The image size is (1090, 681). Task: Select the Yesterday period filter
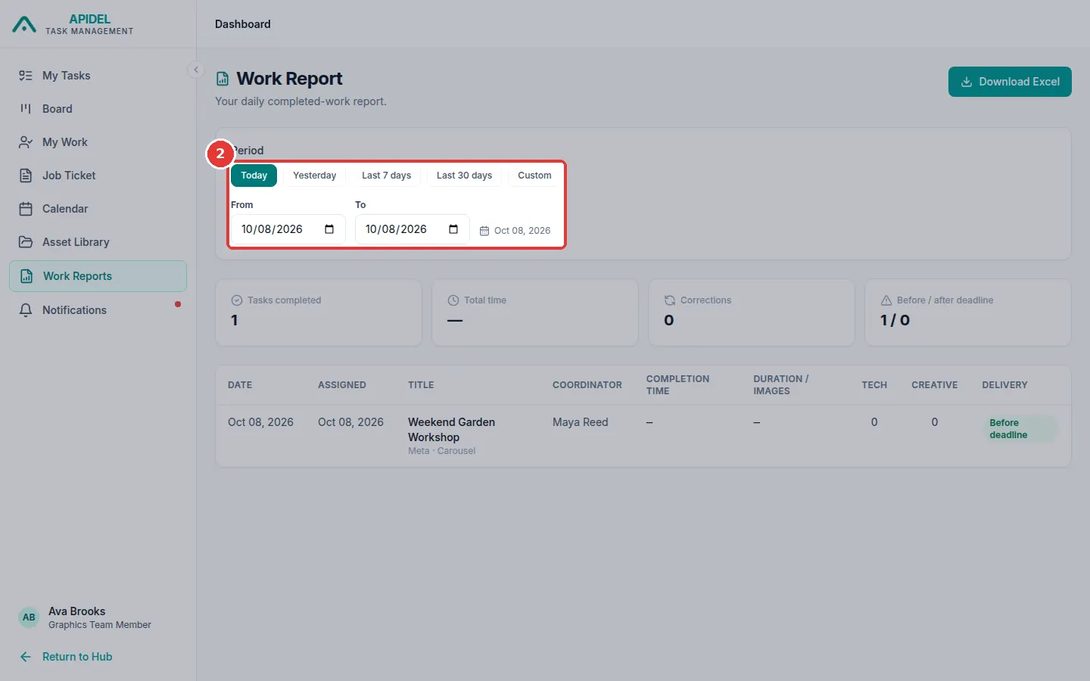pyautogui.click(x=315, y=176)
